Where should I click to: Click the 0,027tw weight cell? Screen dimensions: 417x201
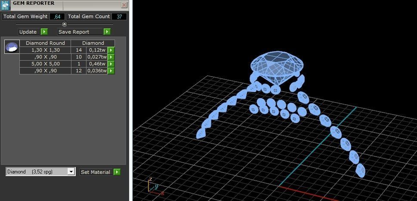click(x=97, y=57)
